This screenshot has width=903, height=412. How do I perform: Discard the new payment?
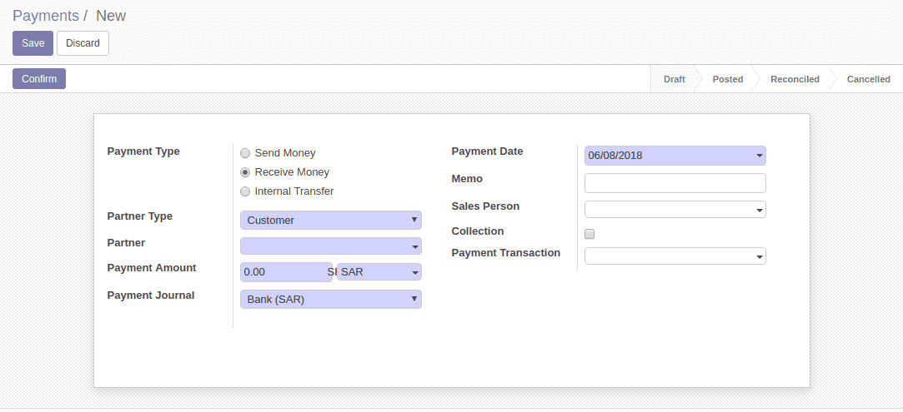point(83,43)
